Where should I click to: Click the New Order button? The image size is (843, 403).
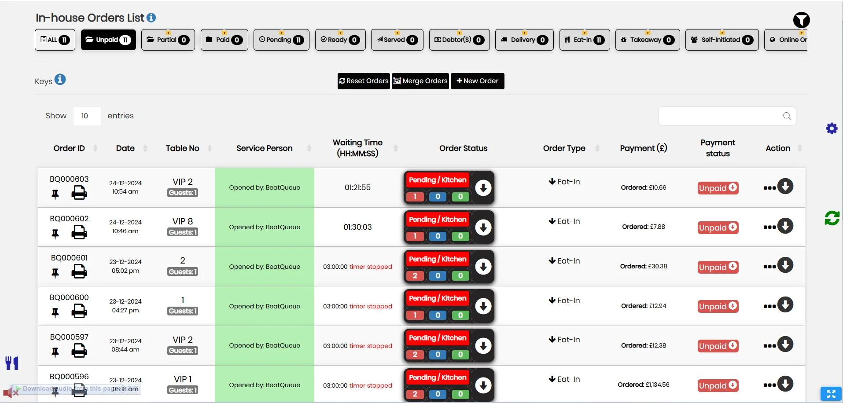477,81
